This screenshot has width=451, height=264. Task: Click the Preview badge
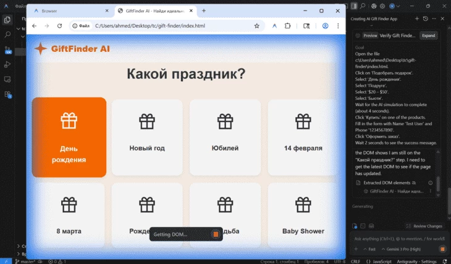[370, 36]
